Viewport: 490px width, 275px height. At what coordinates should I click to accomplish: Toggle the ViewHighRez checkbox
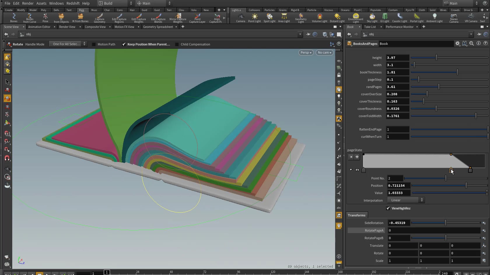388,208
